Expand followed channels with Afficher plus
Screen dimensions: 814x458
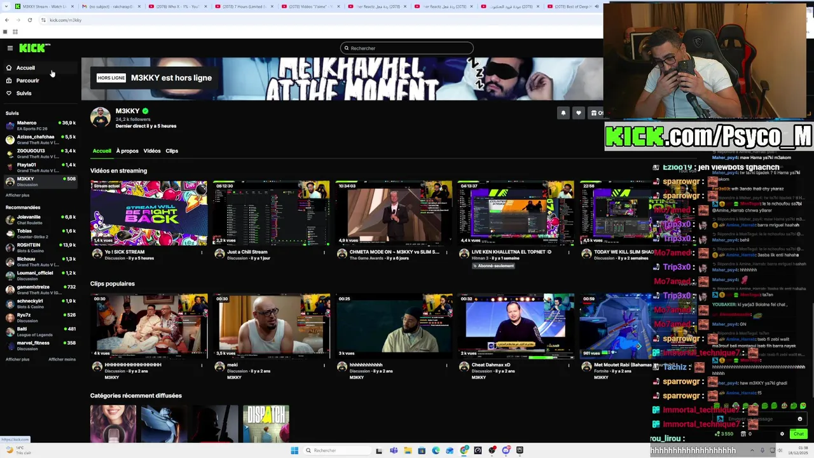(18, 195)
